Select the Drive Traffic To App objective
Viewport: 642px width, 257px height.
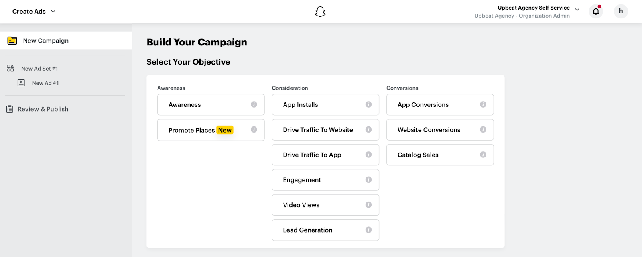pos(312,155)
